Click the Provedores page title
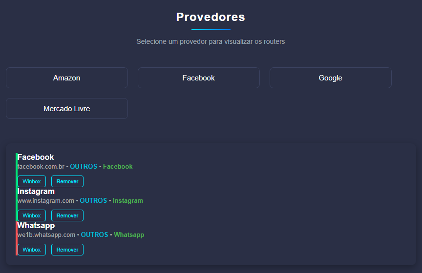The height and width of the screenshot is (273, 422). (x=211, y=17)
